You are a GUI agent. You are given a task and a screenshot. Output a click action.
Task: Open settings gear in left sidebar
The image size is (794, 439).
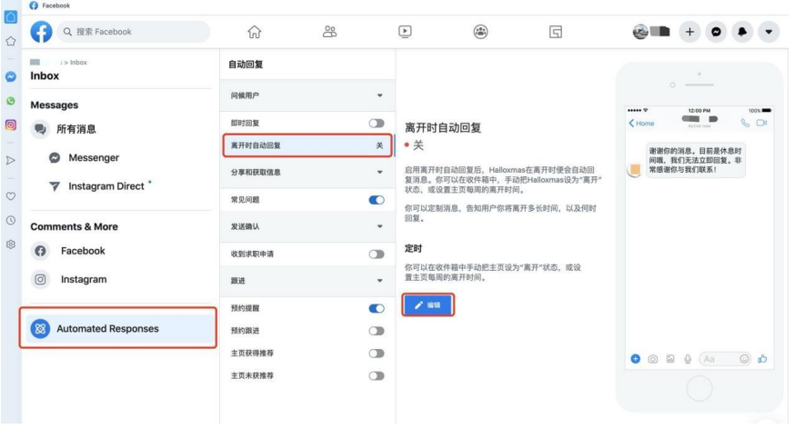pyautogui.click(x=11, y=244)
